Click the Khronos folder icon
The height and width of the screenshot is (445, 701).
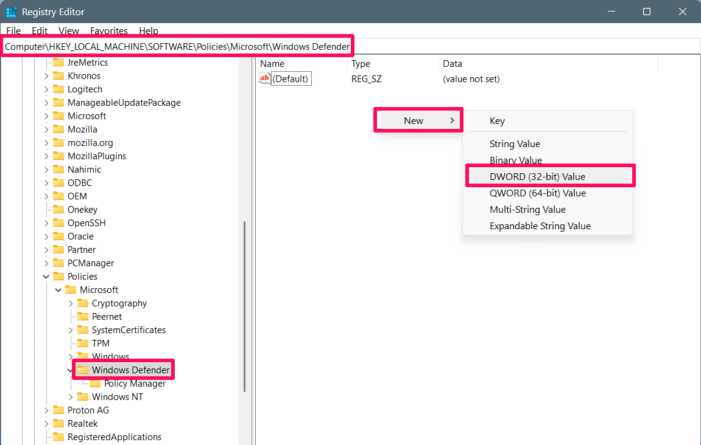[58, 76]
